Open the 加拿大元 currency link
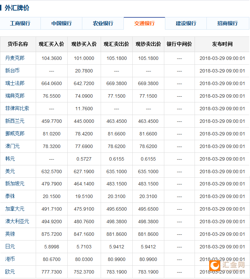Viewport: 250px width, 279px height. (15, 209)
